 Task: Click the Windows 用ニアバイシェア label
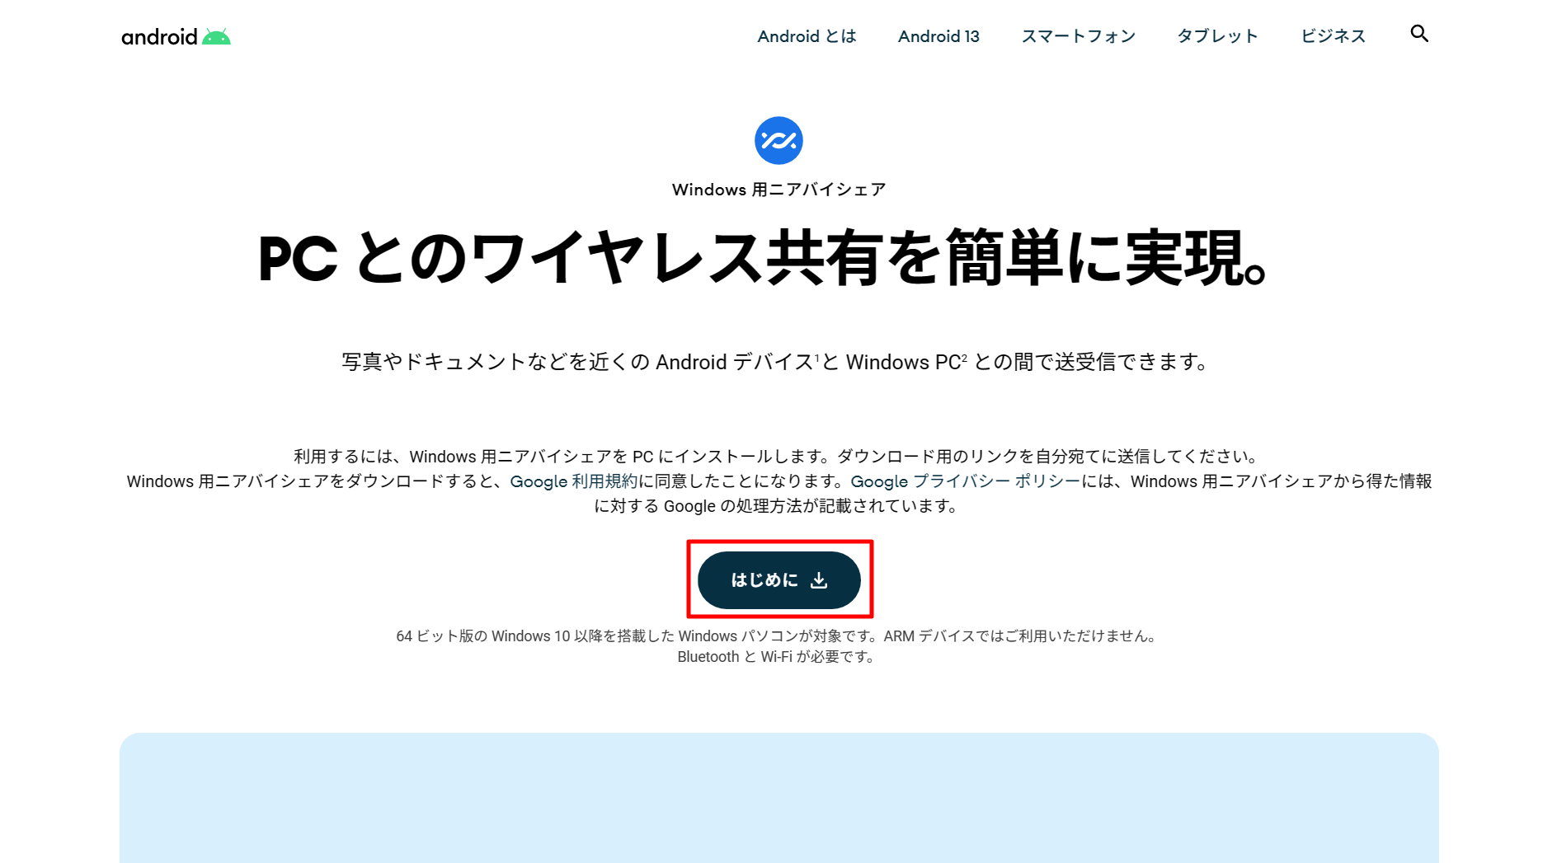coord(778,189)
